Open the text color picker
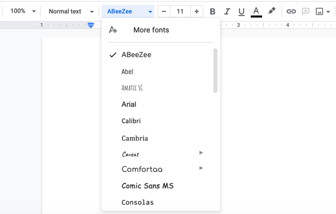Image resolution: width=336 pixels, height=214 pixels. click(x=256, y=11)
